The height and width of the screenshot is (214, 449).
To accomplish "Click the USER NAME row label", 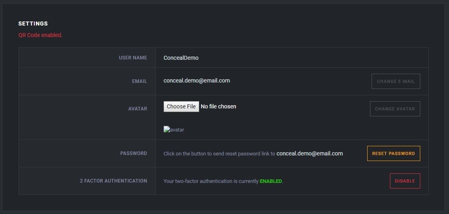I will click(x=133, y=58).
